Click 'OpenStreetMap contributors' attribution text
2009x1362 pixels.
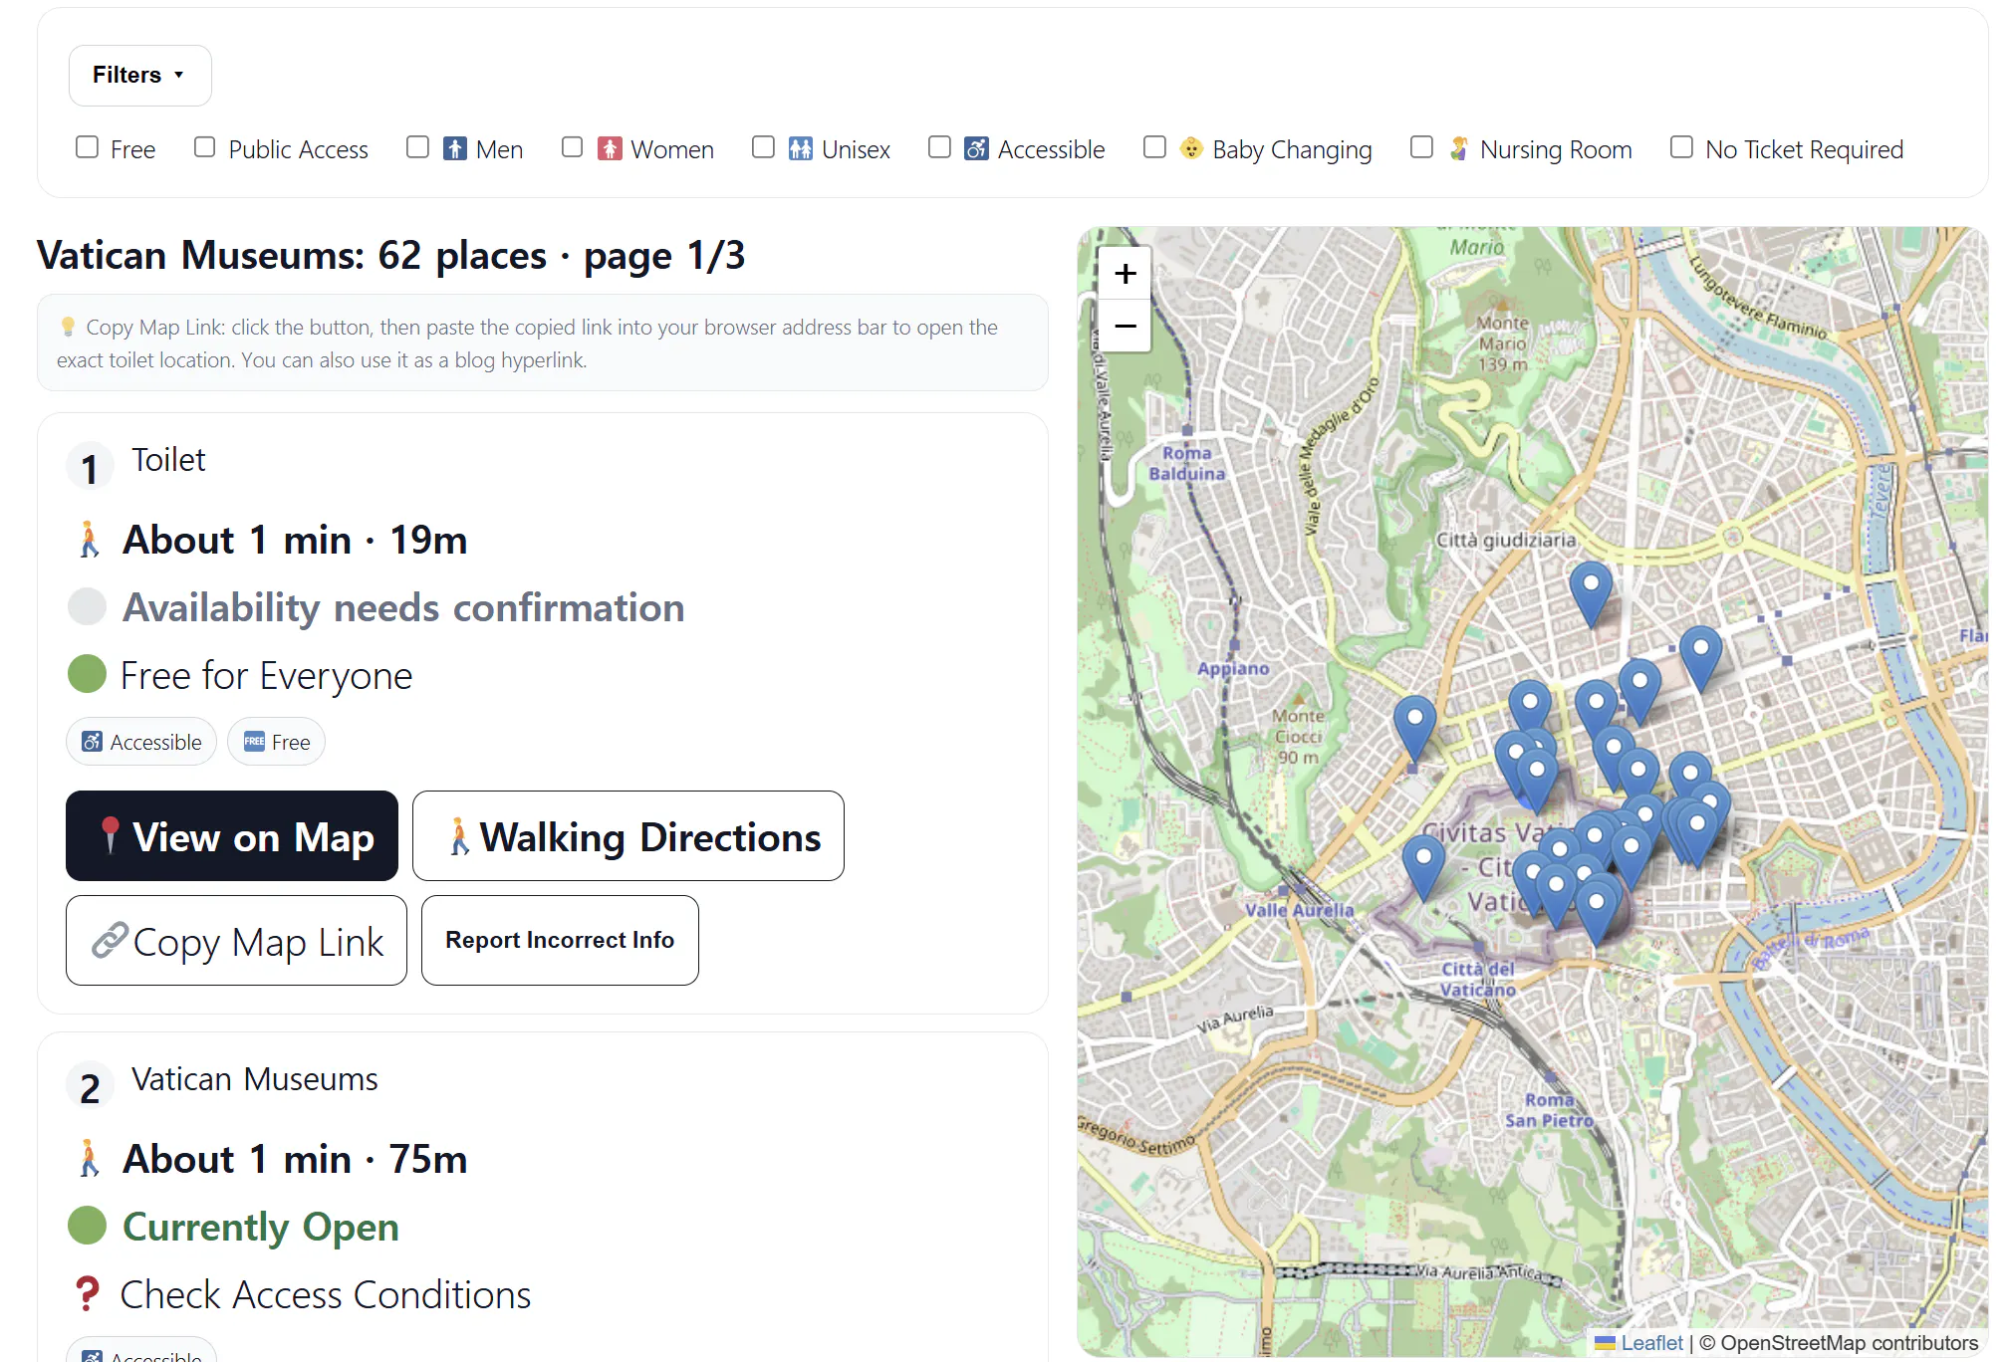[x=1850, y=1343]
